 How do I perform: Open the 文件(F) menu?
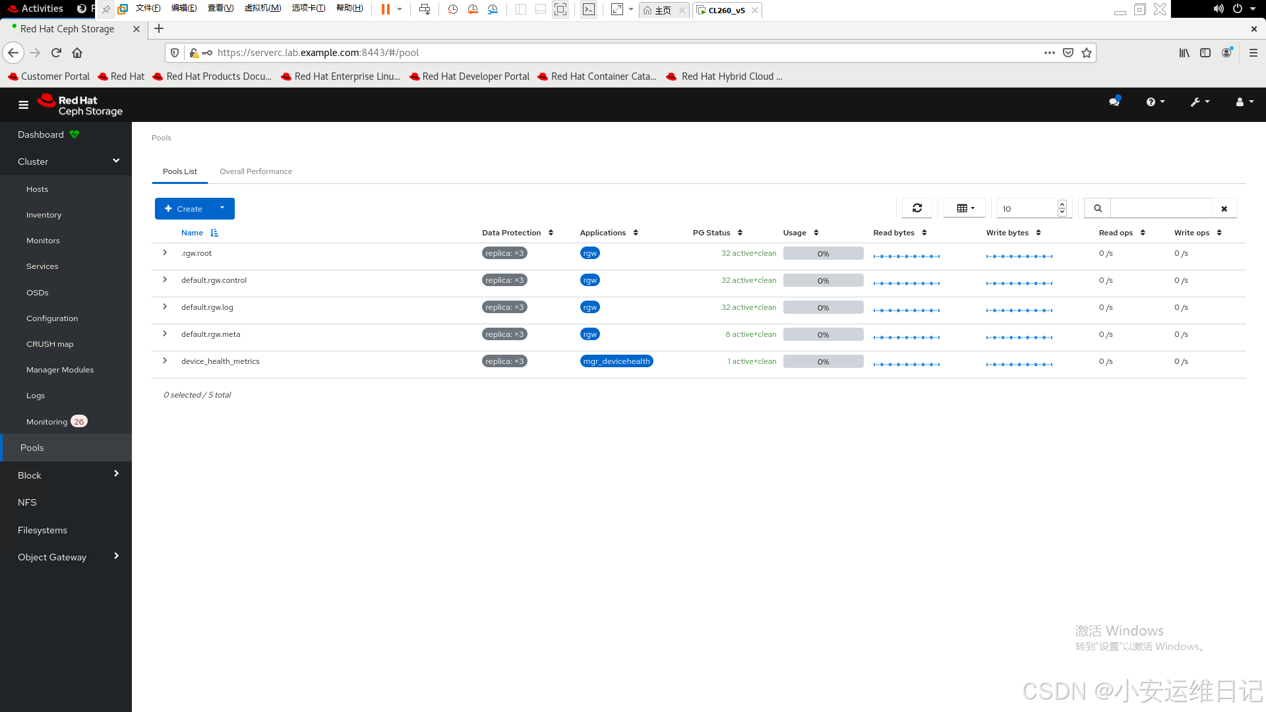click(148, 9)
